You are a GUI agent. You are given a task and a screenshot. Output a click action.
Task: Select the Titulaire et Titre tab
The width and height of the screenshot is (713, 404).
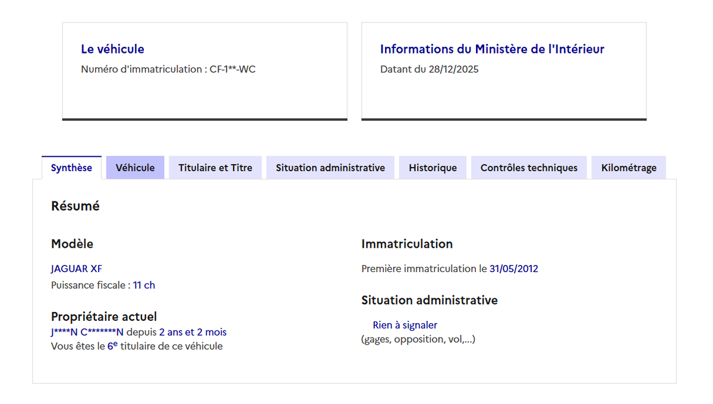[215, 168]
